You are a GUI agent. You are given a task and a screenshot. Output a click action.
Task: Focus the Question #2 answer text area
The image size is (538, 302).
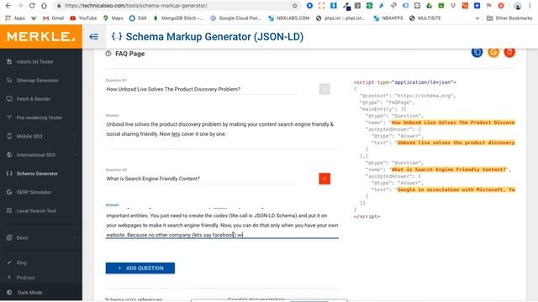click(222, 222)
